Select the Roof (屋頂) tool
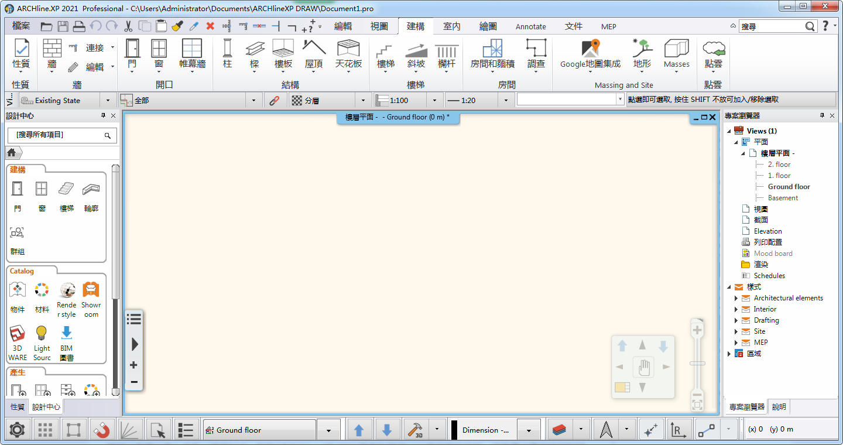 click(314, 56)
